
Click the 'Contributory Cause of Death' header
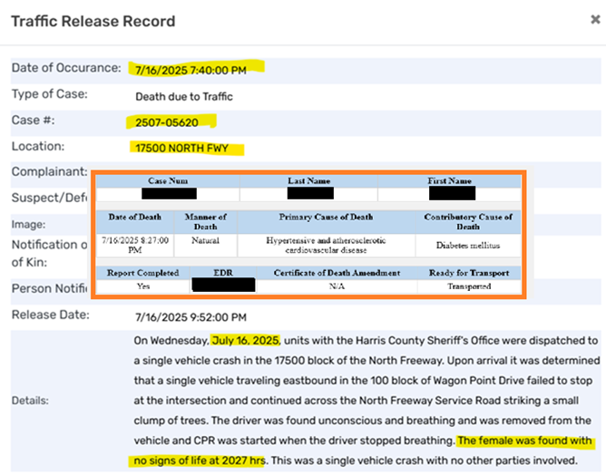tap(468, 222)
